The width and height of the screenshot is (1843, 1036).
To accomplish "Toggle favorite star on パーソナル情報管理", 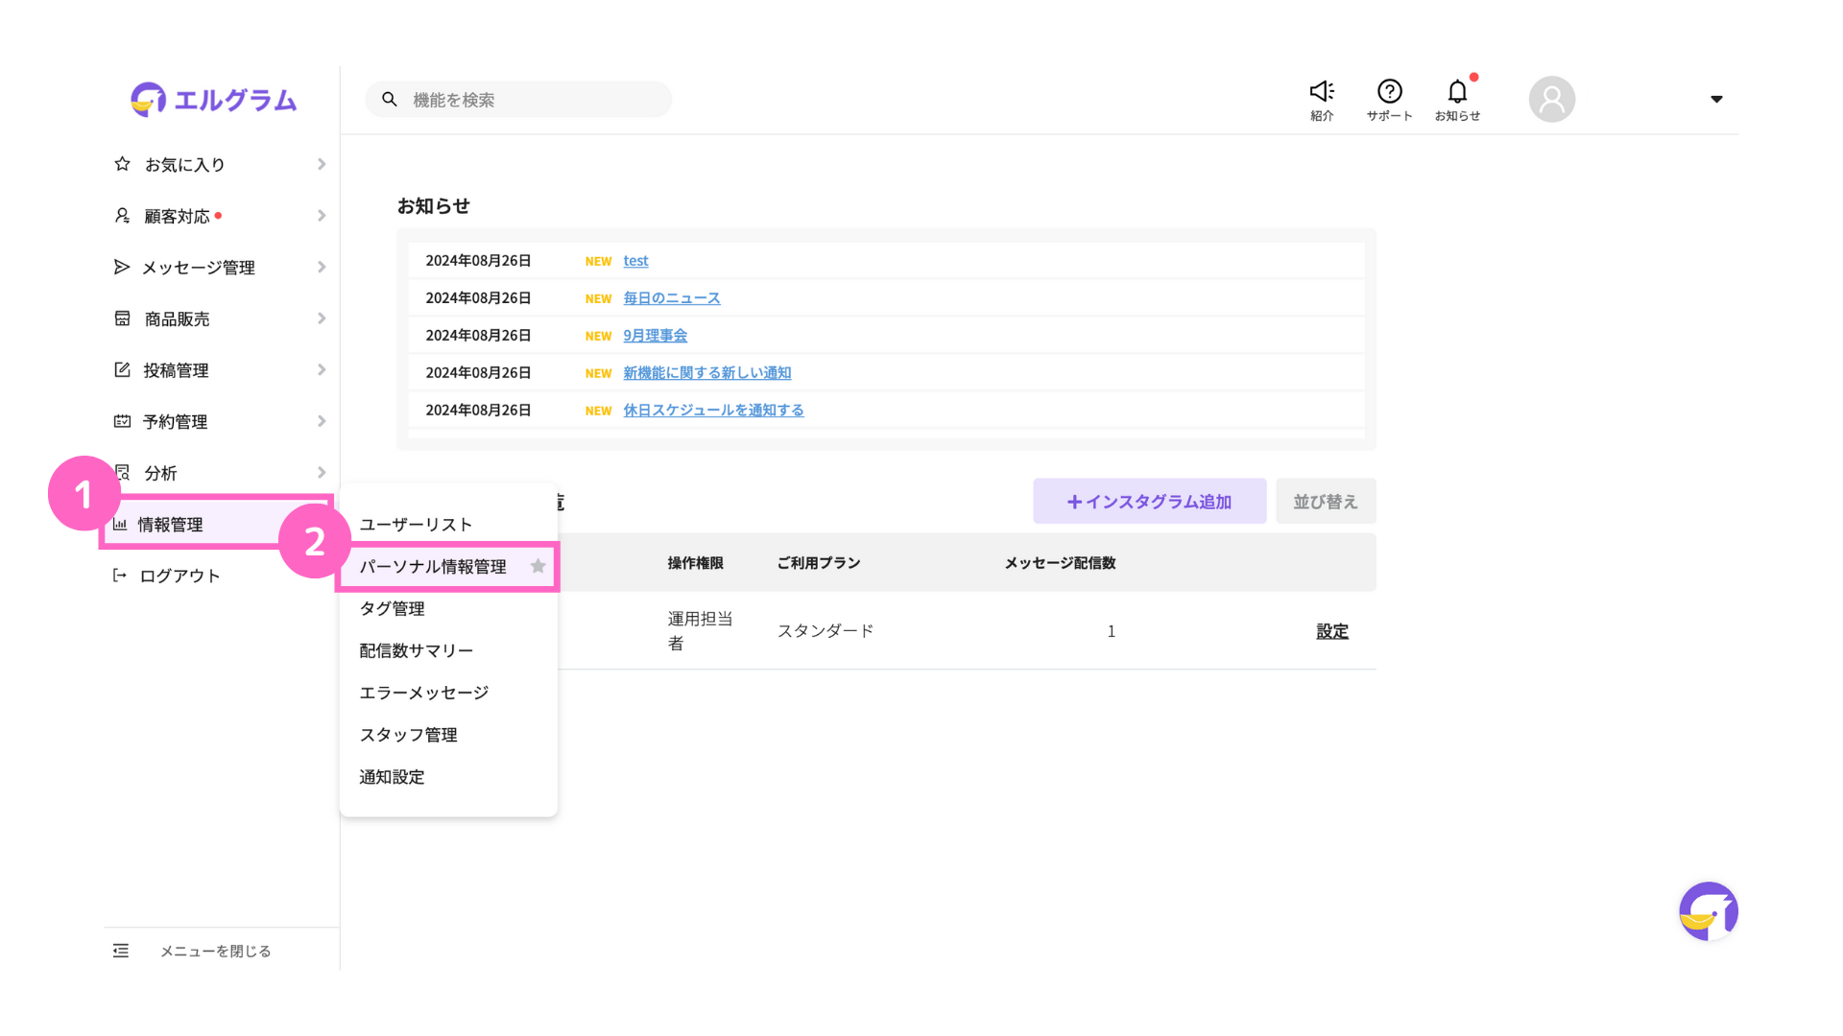I will [x=538, y=566].
